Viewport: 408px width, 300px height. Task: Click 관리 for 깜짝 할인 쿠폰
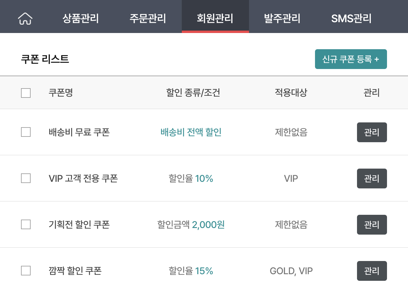(x=372, y=271)
